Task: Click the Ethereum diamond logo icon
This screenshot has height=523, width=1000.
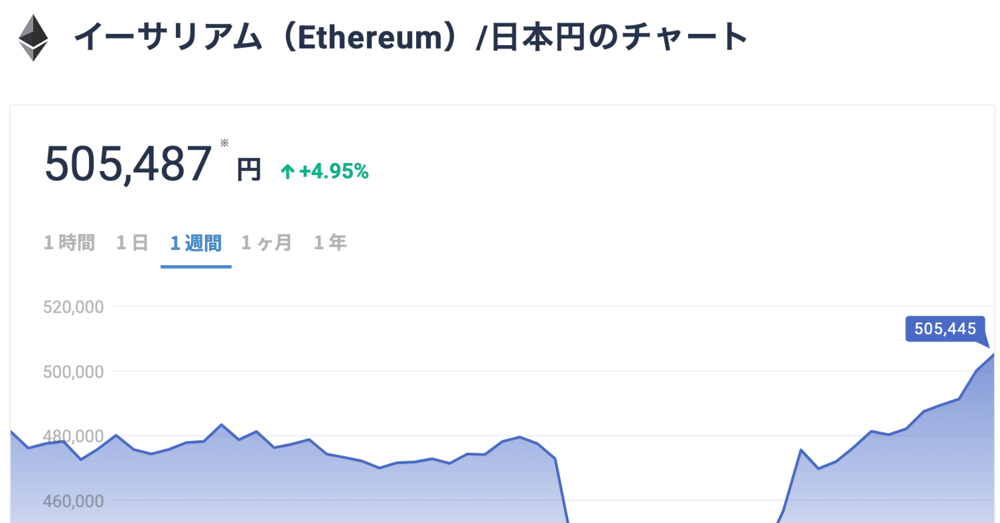Action: click(32, 36)
